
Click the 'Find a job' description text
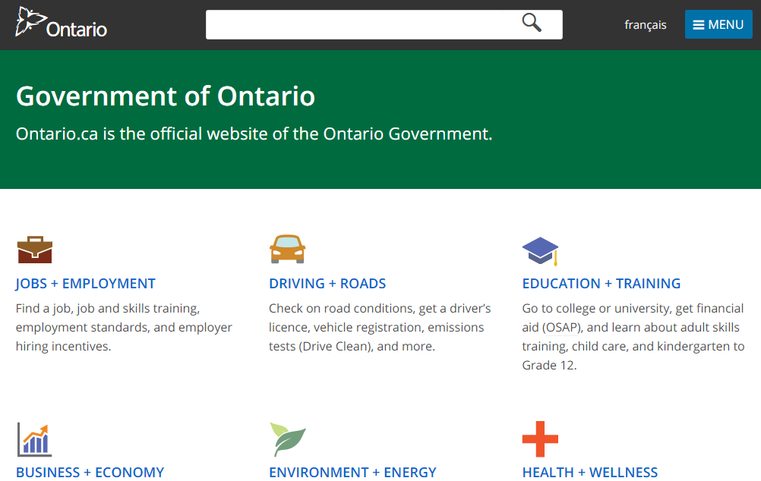[x=125, y=327]
